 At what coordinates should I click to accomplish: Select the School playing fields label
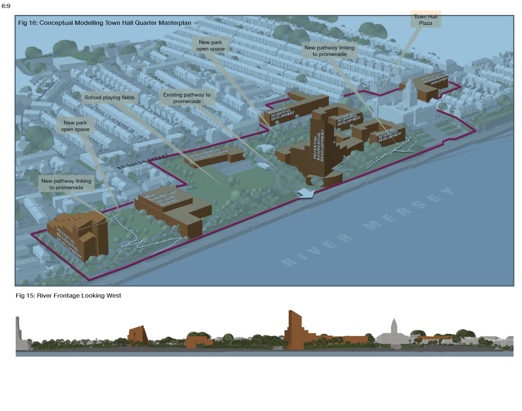pos(110,97)
